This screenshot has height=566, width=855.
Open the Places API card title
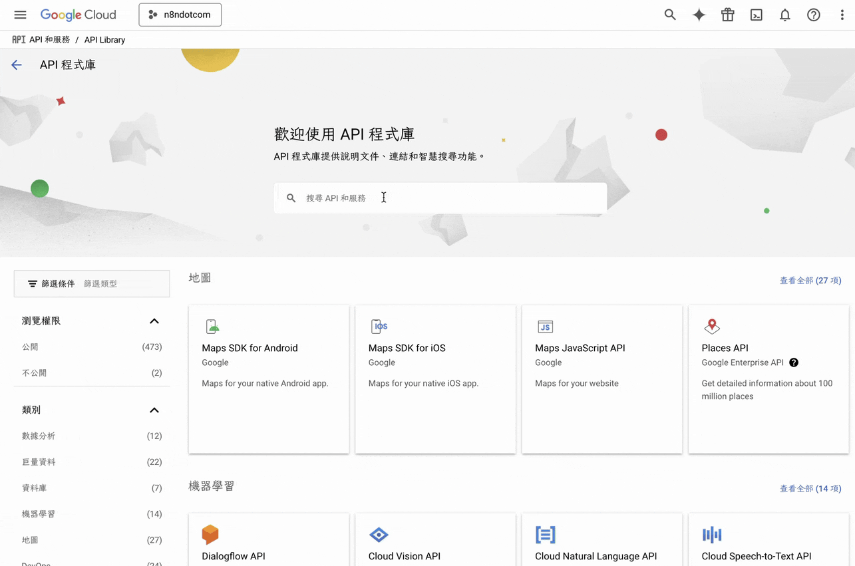(x=725, y=348)
